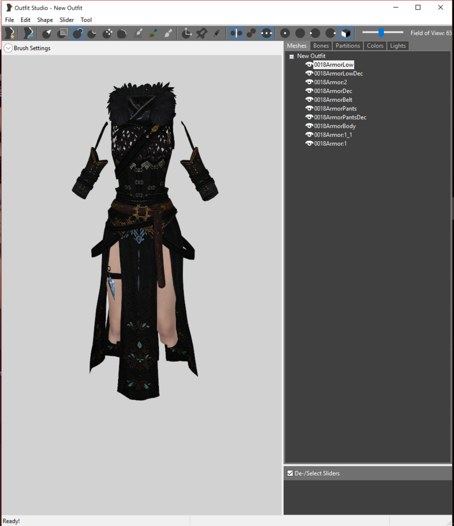454x526 pixels.
Task: Activate the Transform axes tool
Action: tap(187, 33)
